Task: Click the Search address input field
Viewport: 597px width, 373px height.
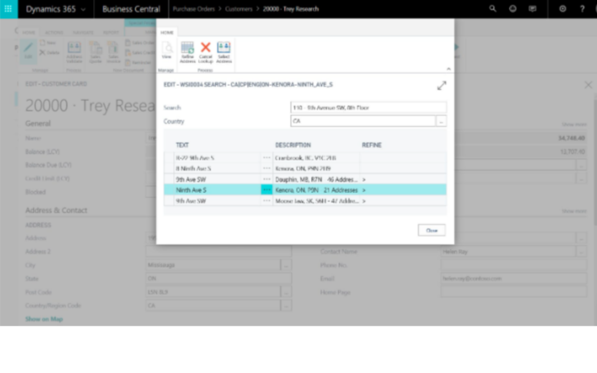Action: 368,107
